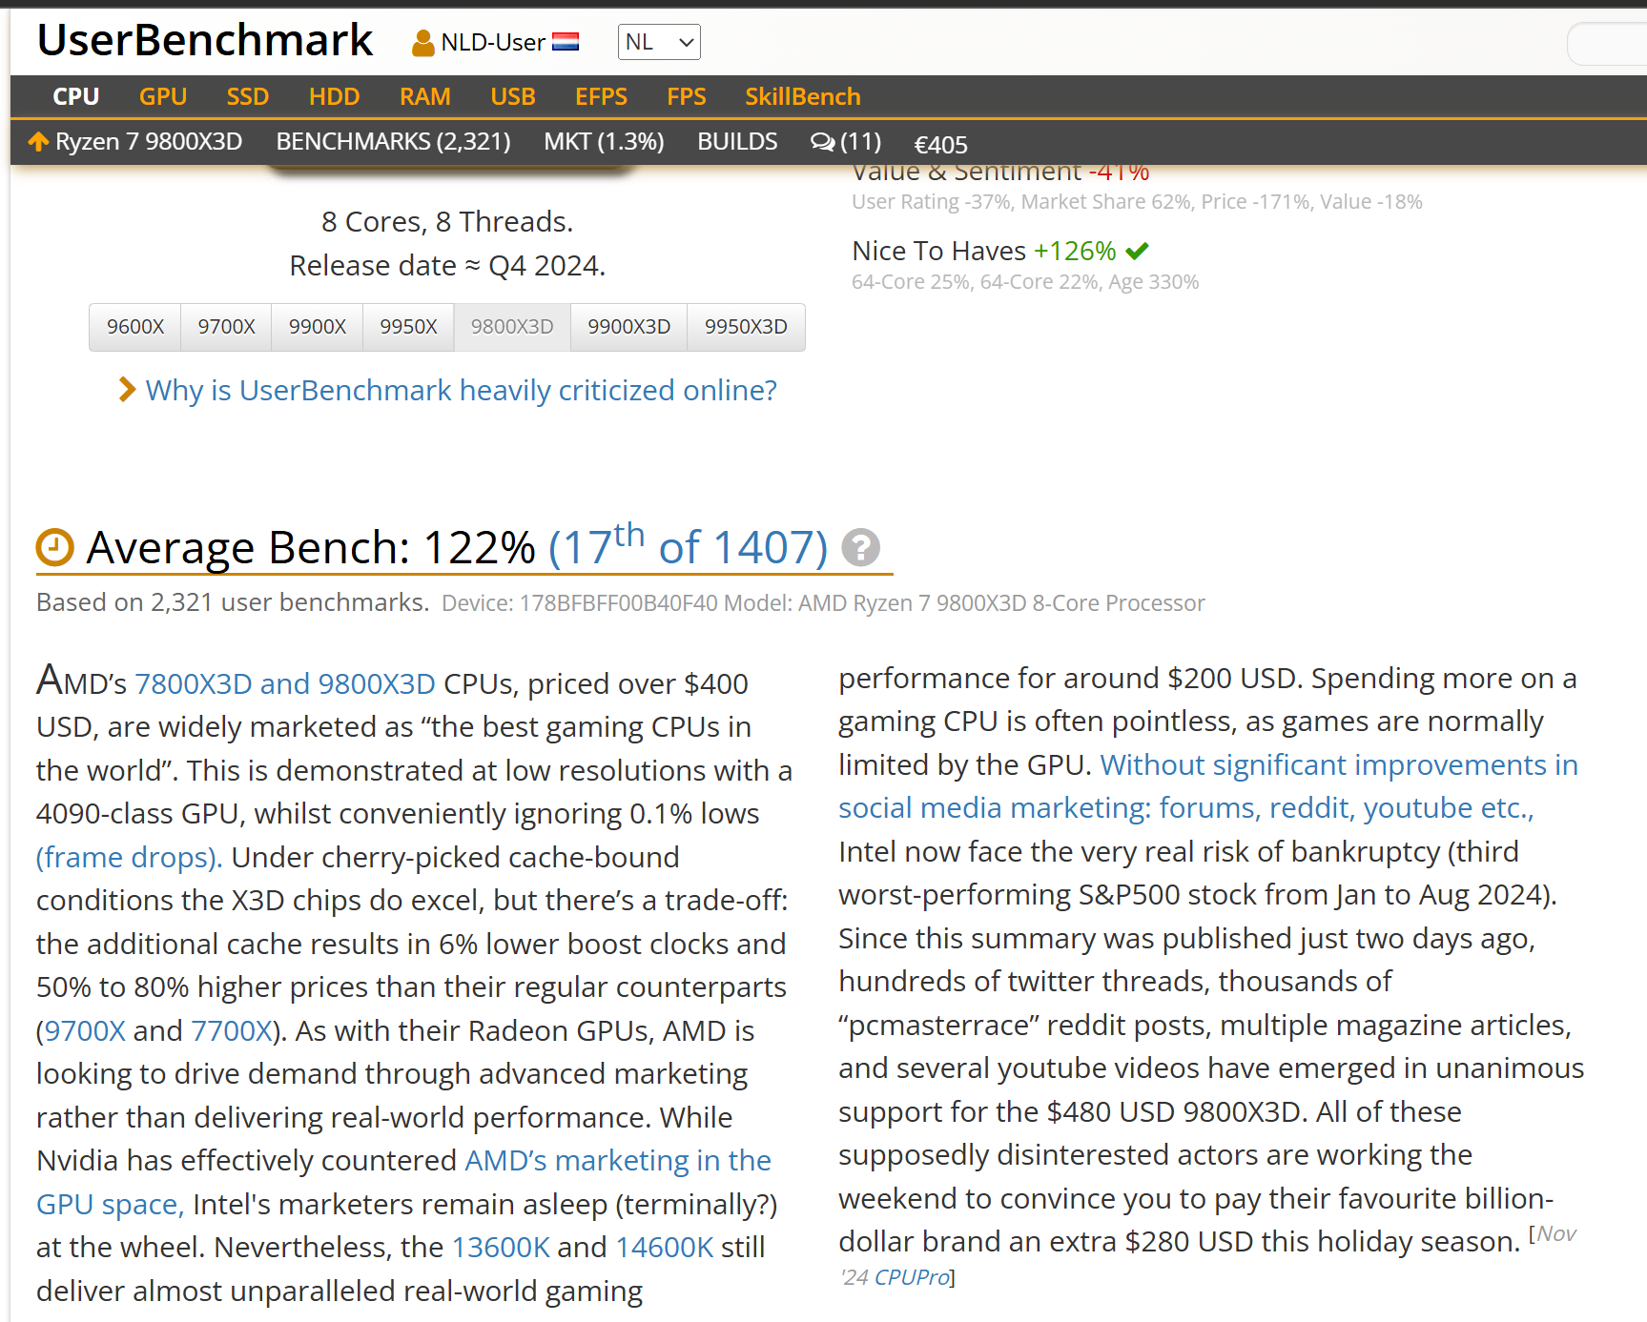Viewport: 1647px width, 1322px height.
Task: Select the 9950X model button
Action: tap(408, 327)
